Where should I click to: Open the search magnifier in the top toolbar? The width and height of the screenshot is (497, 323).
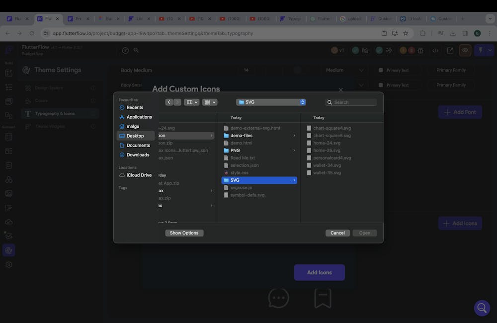(x=136, y=50)
